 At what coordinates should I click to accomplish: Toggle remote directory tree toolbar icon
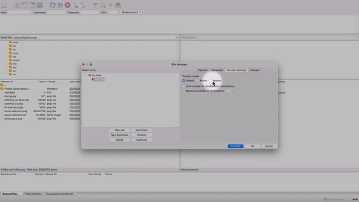pyautogui.click(x=32, y=5)
